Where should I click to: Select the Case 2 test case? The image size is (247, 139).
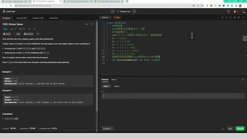117,86
